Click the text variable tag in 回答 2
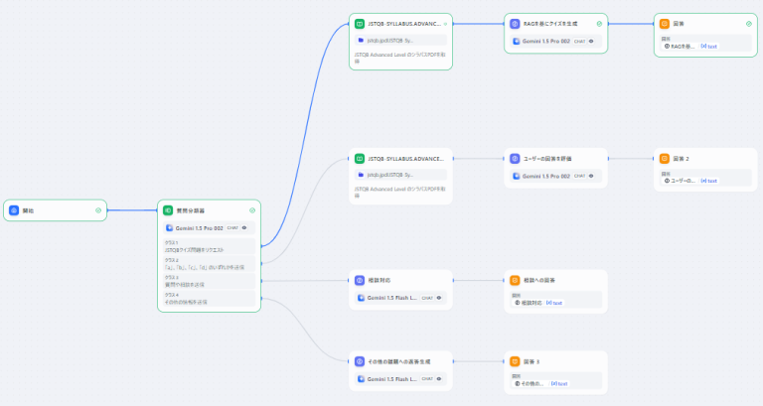Screen dimensions: 763x406 click(710, 181)
